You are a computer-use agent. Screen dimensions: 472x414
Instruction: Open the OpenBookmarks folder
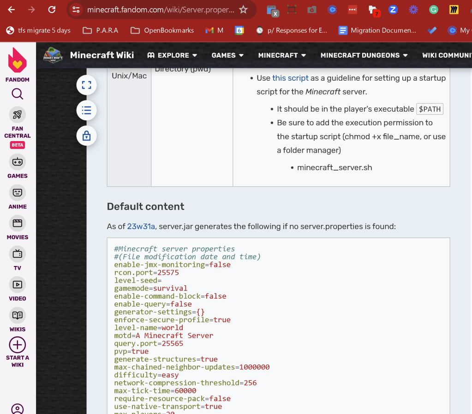point(162,30)
